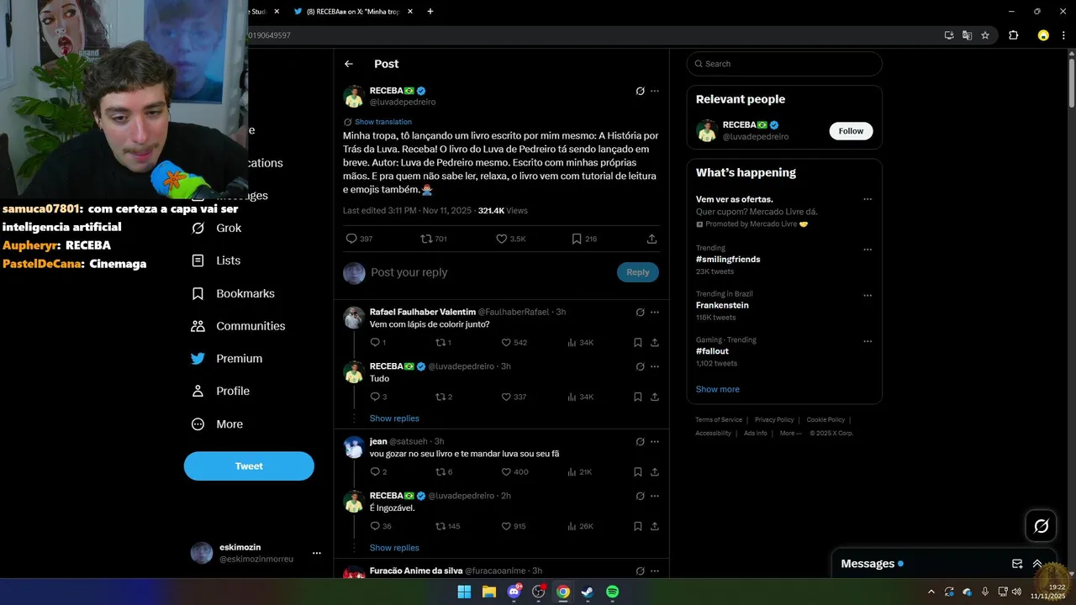This screenshot has height=605, width=1076.
Task: Open RECEBA profile avatar in Relevant people
Action: [x=707, y=131]
